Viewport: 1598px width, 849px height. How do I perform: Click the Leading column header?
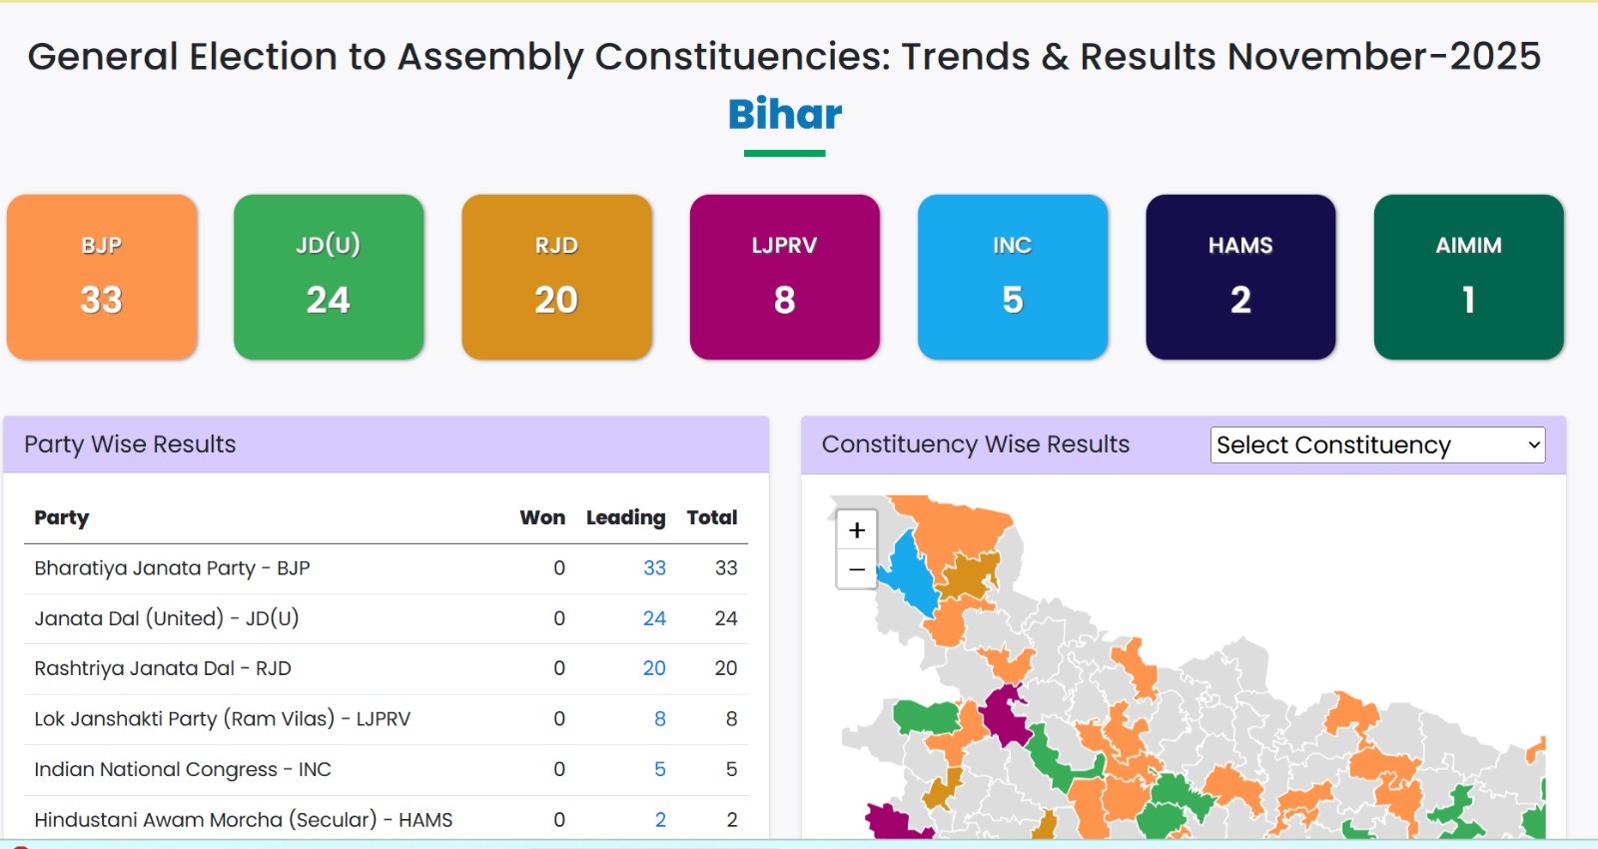625,517
